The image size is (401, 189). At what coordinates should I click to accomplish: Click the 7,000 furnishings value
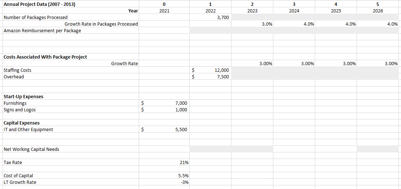click(x=181, y=103)
